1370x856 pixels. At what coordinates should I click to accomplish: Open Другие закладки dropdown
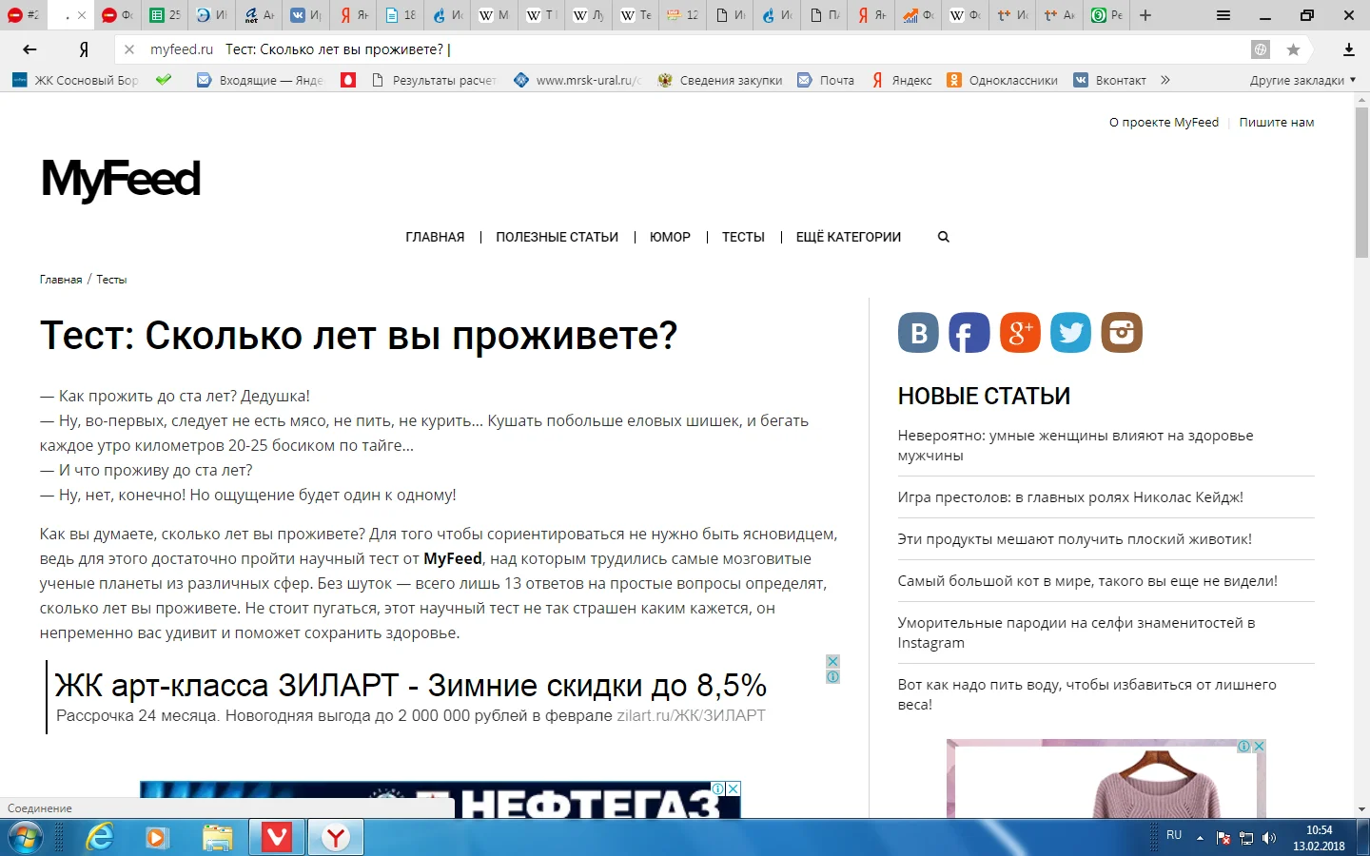1302,81
